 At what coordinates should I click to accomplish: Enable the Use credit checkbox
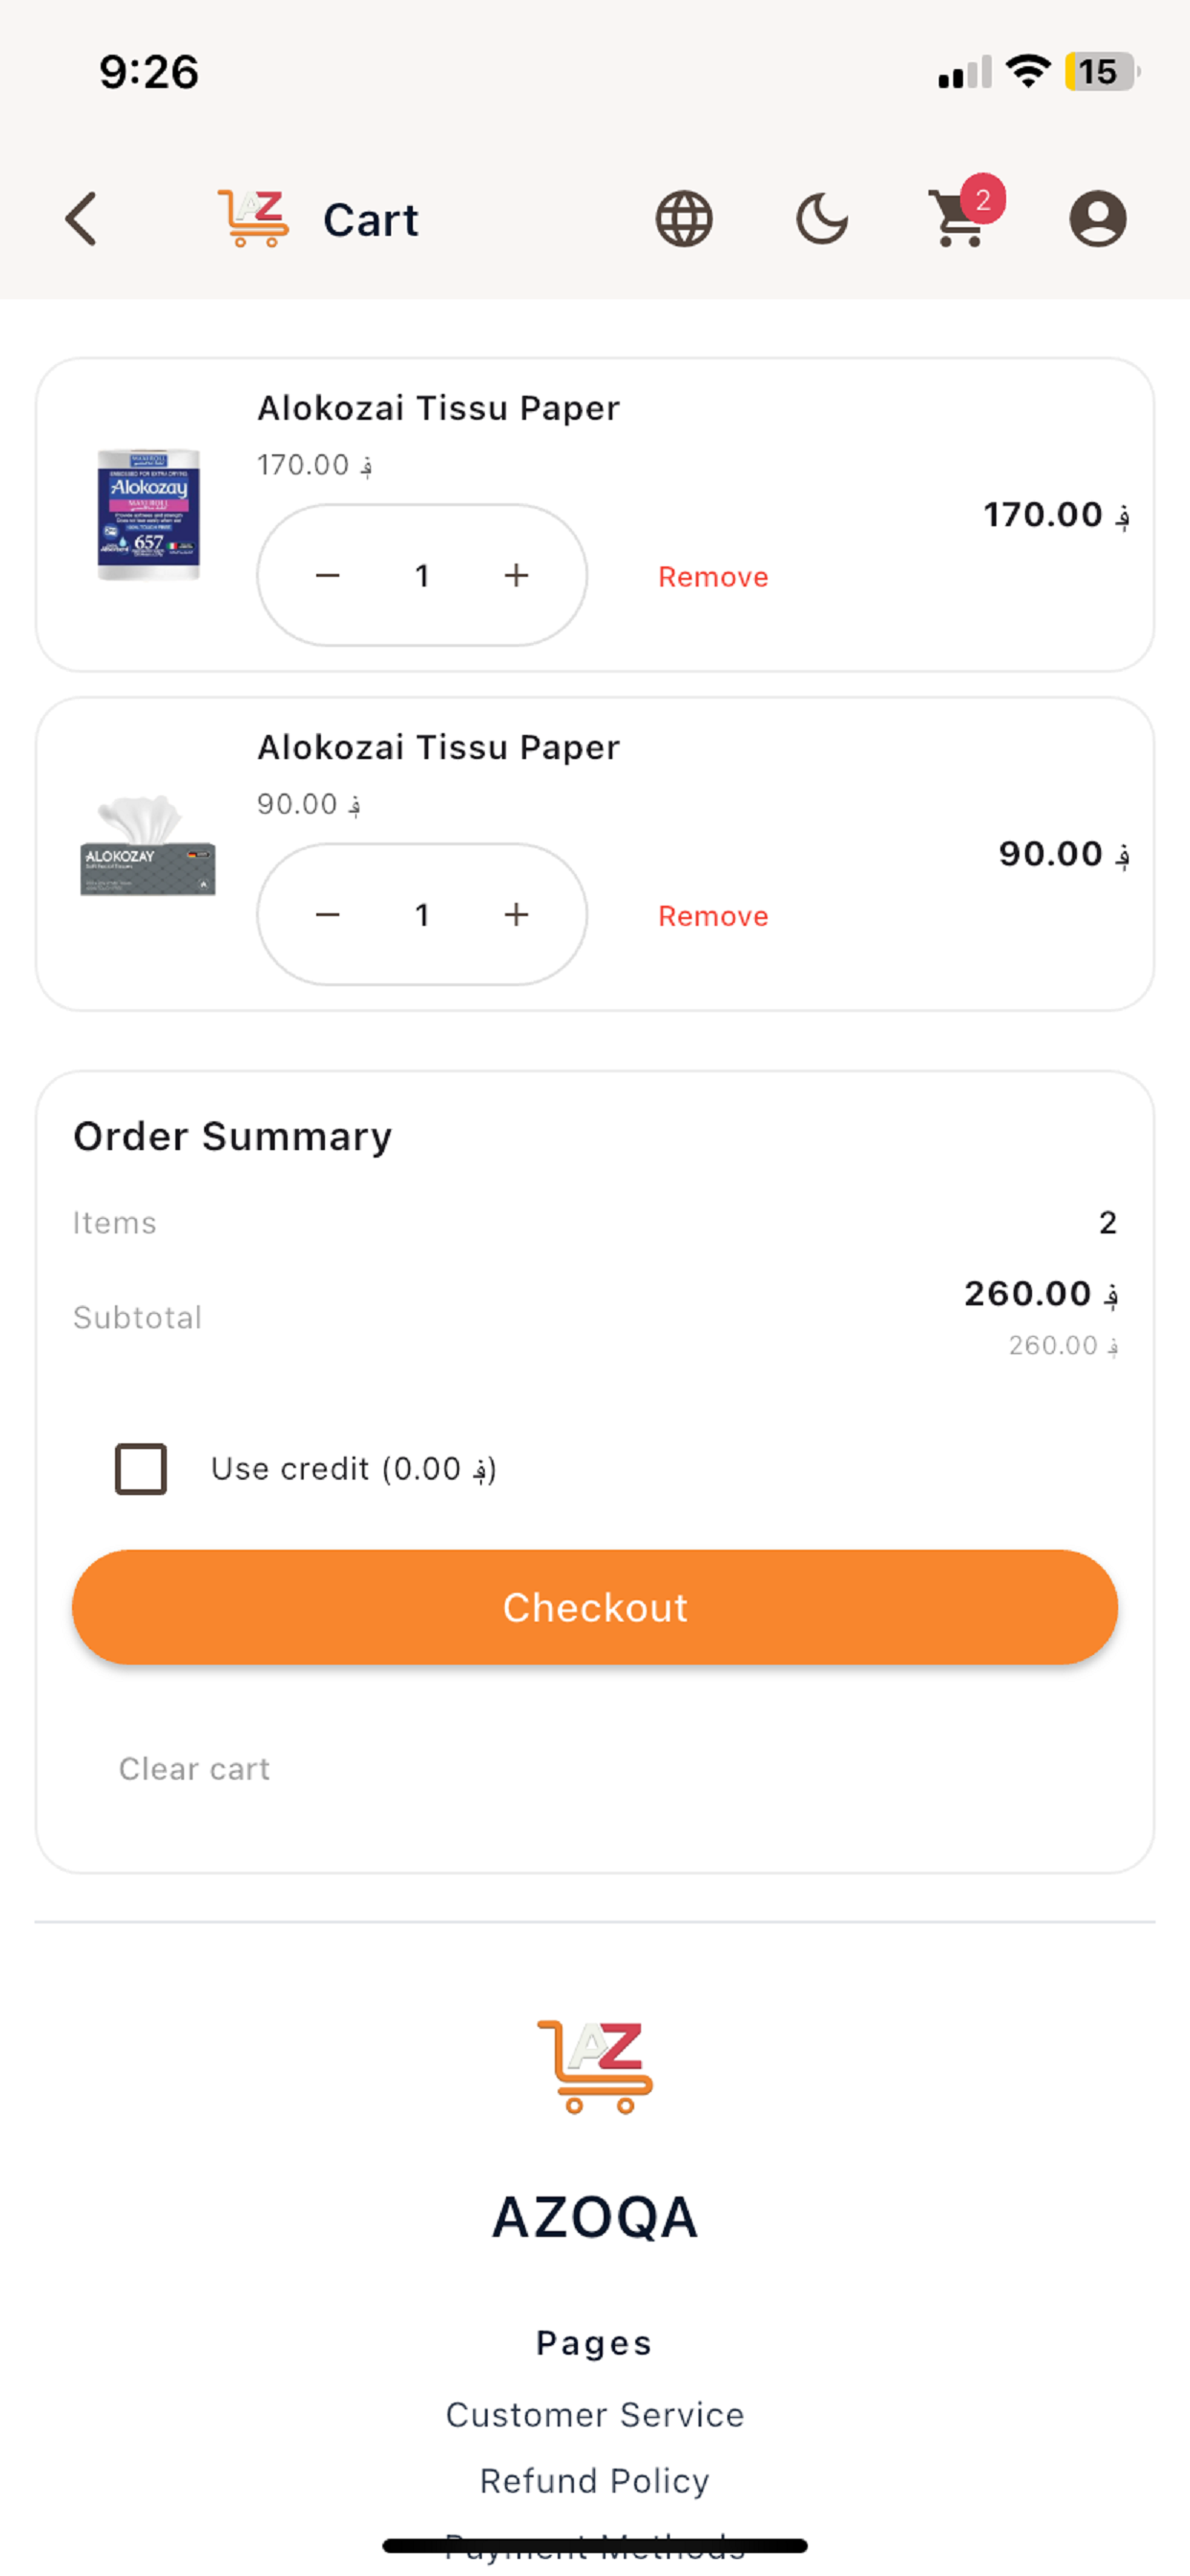(x=141, y=1468)
